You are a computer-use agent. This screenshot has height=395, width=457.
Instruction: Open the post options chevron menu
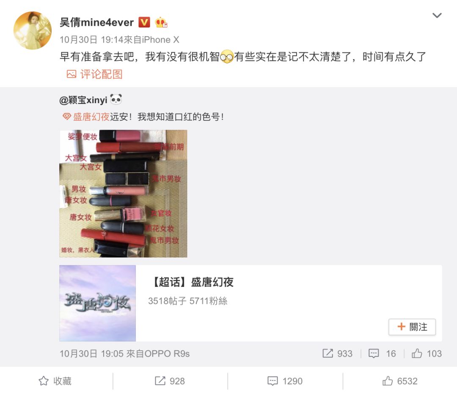click(x=437, y=16)
